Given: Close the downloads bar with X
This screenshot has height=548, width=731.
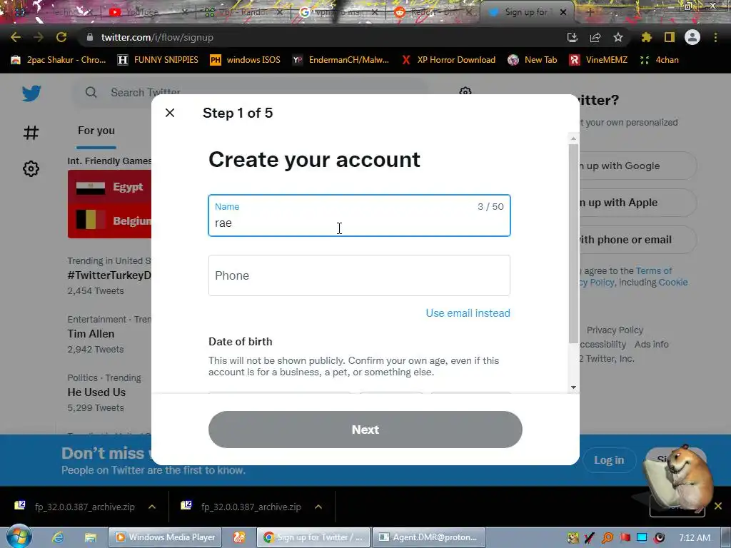Looking at the screenshot, I should 718,506.
